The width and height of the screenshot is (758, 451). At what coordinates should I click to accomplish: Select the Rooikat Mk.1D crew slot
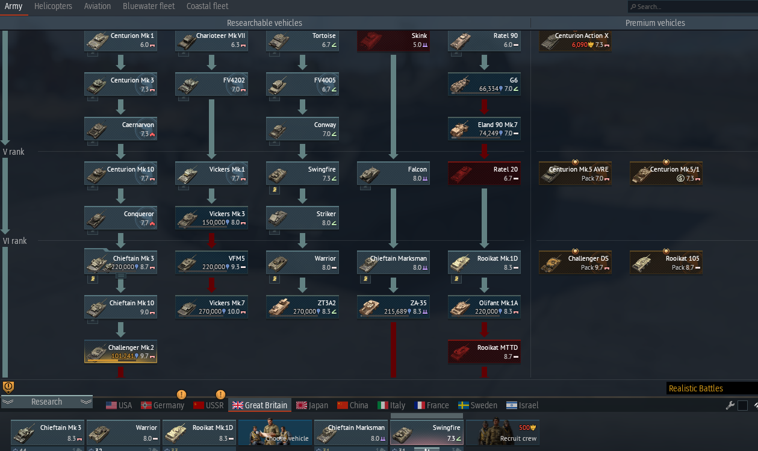tap(199, 433)
